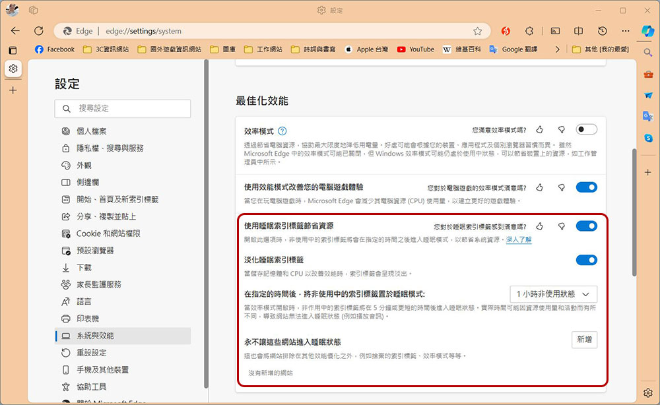Screen dimensions: 660x405
Task: Click the 深入了解 link
Action: pyautogui.click(x=518, y=239)
